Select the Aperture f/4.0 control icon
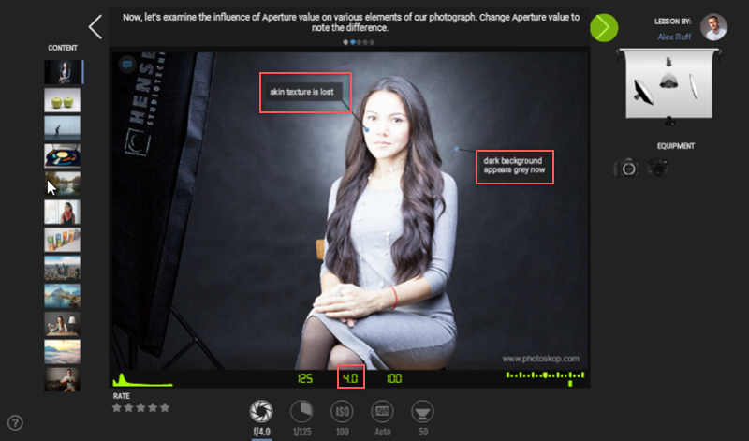749x441 pixels. 261,412
